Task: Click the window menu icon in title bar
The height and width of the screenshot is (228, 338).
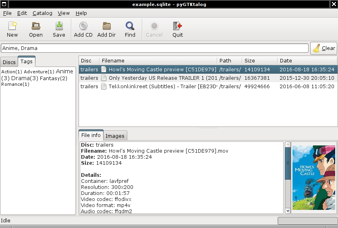Action: pos(4,4)
